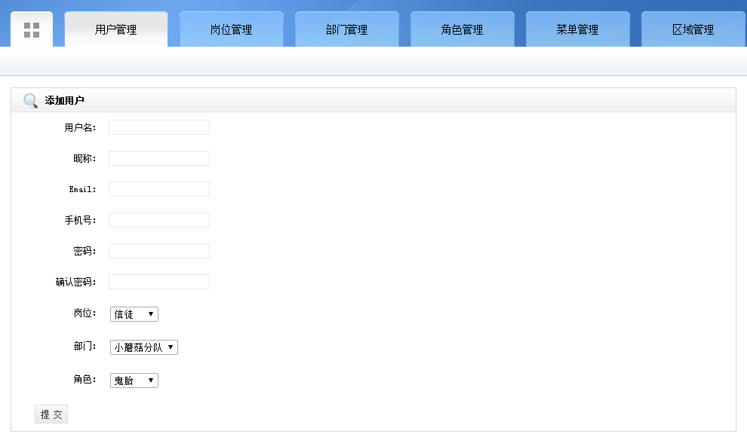Click the 用户名 field label
The height and width of the screenshot is (437, 747).
(x=80, y=128)
